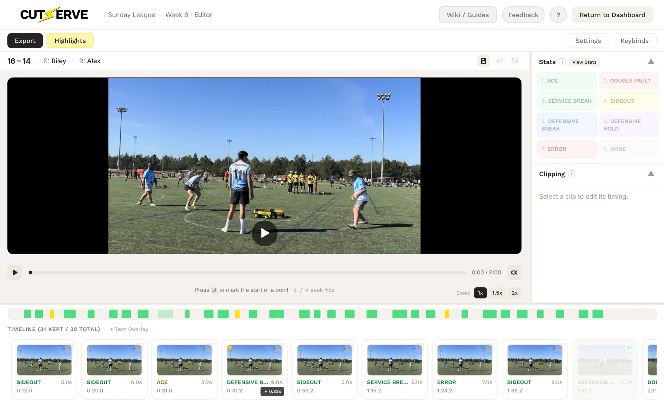Image resolution: width=664 pixels, height=415 pixels.
Task: Select the SERVICE BRE... 1:15.2 clip thumbnail
Action: tap(395, 360)
